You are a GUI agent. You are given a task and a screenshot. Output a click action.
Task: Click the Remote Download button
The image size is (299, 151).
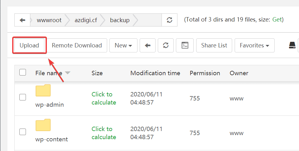[x=77, y=46]
